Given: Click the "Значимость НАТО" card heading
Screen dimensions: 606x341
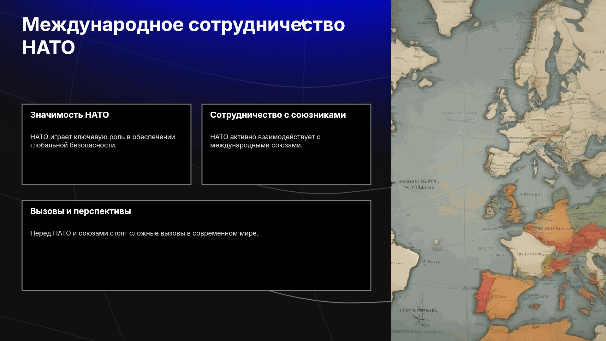Looking at the screenshot, I should tap(70, 115).
